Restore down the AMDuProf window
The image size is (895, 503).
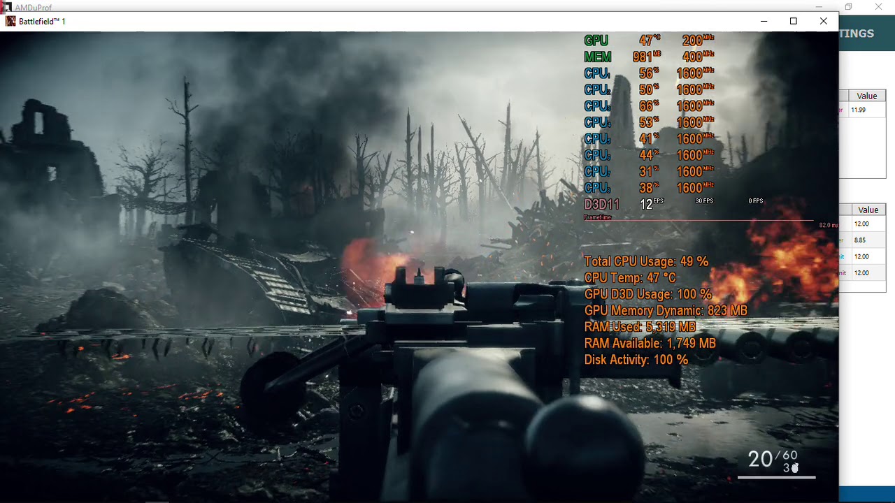[x=848, y=7]
